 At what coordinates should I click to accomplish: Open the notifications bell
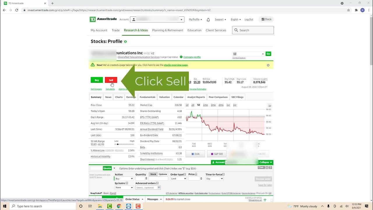click(x=208, y=20)
